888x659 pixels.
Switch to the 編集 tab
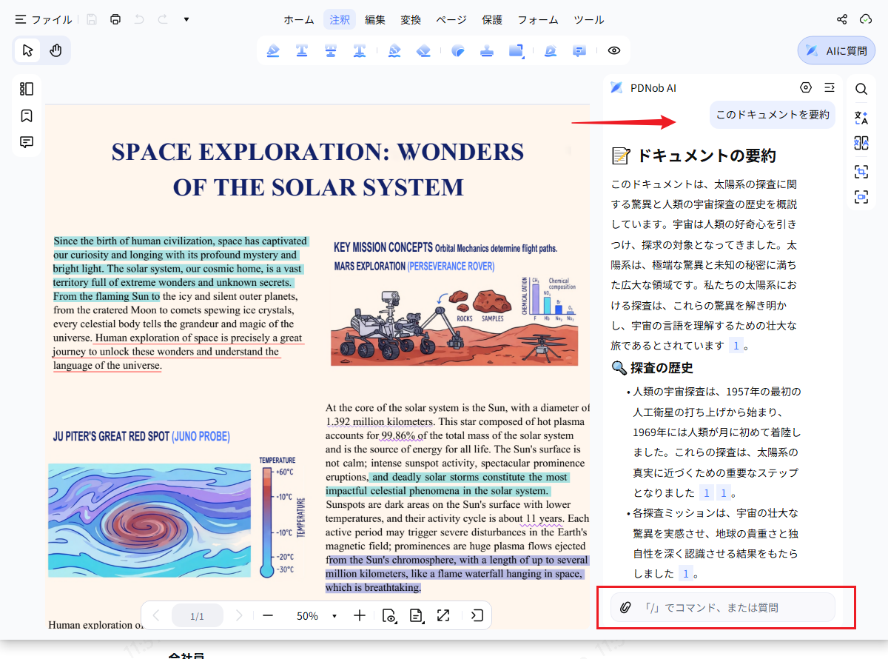[x=375, y=20]
